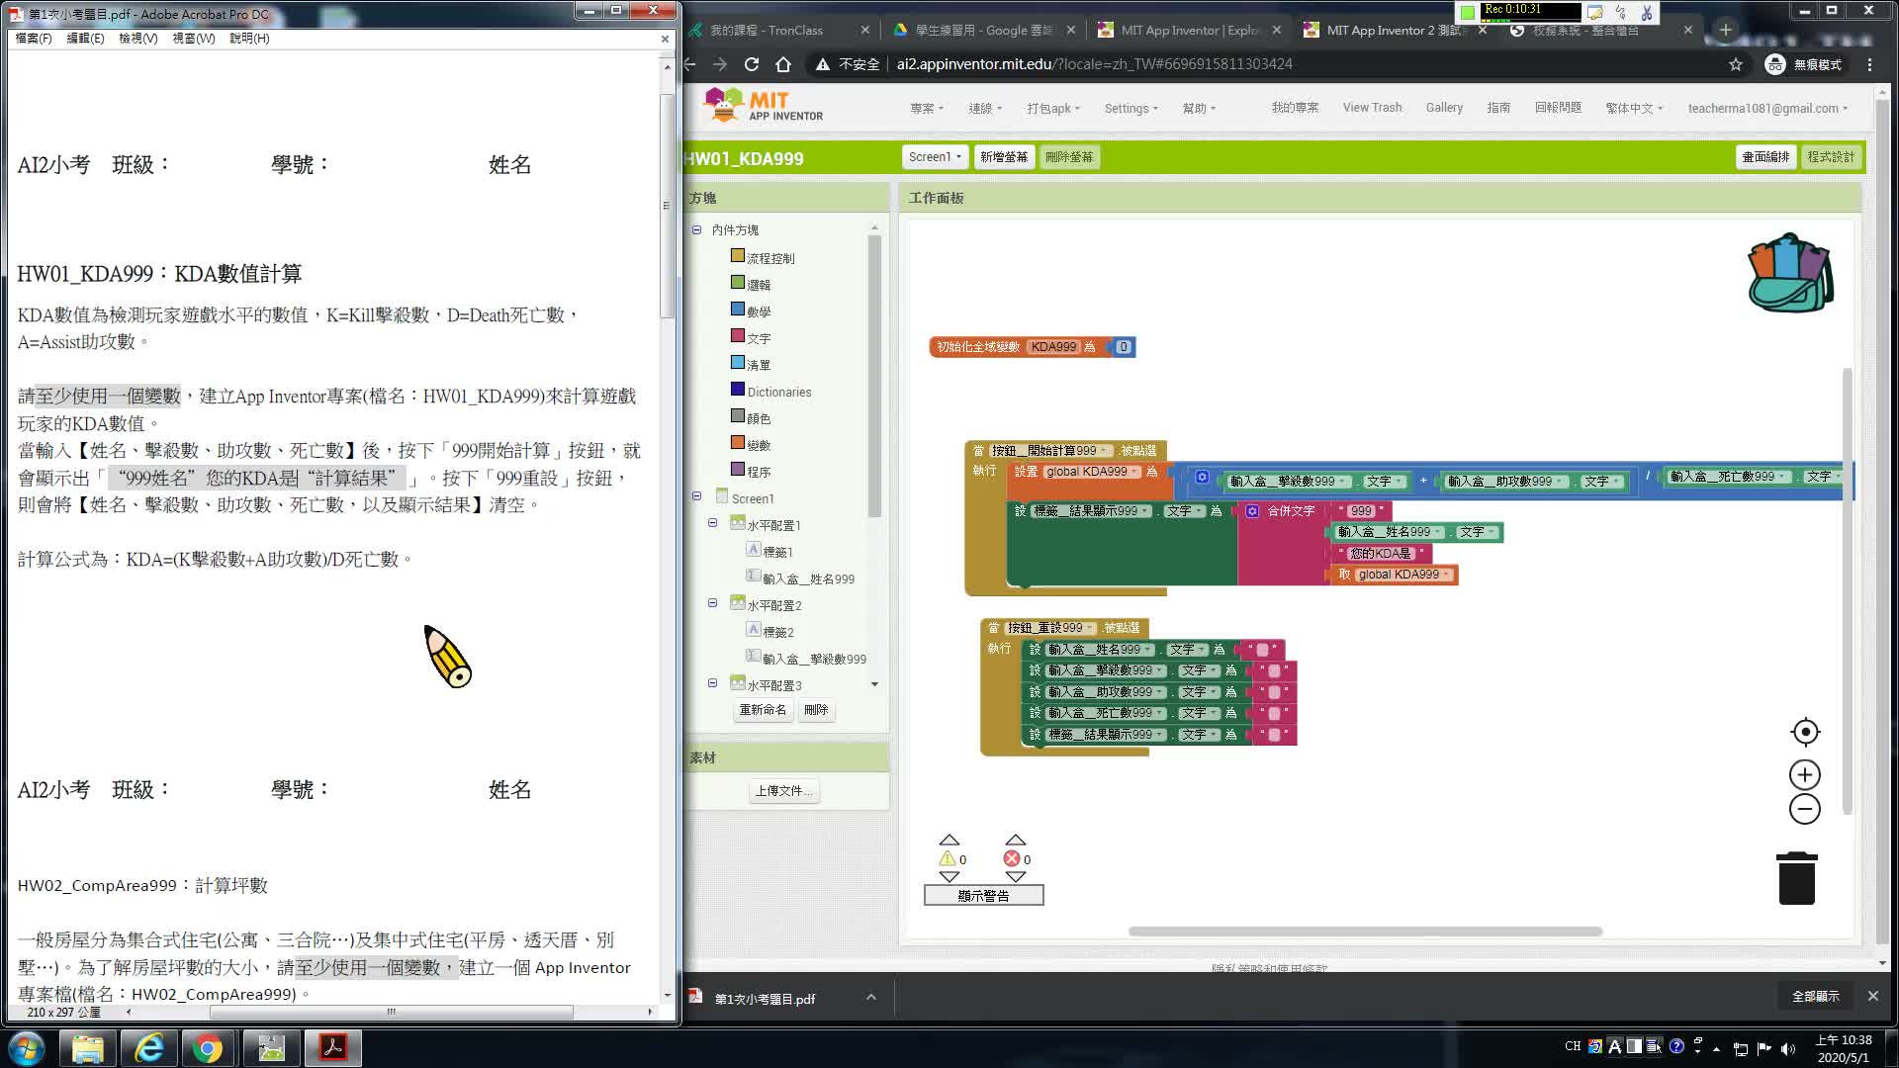Switch to 畫面編排 designer view

(1765, 156)
